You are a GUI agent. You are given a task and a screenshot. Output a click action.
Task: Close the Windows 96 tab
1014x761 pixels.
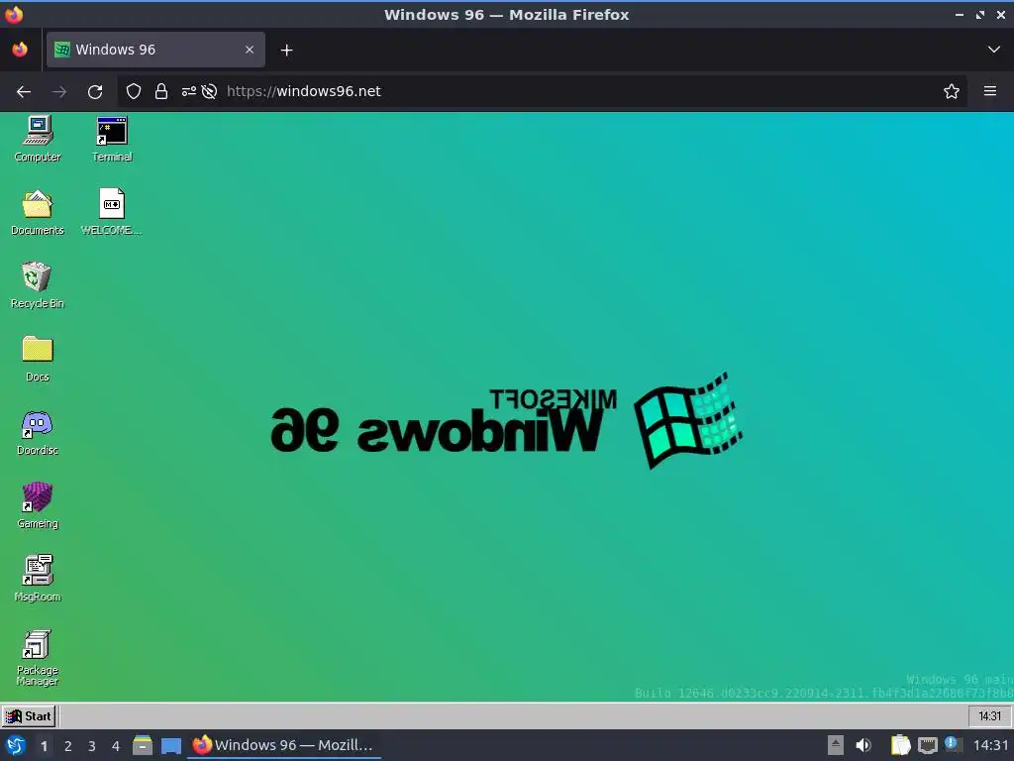pyautogui.click(x=250, y=50)
